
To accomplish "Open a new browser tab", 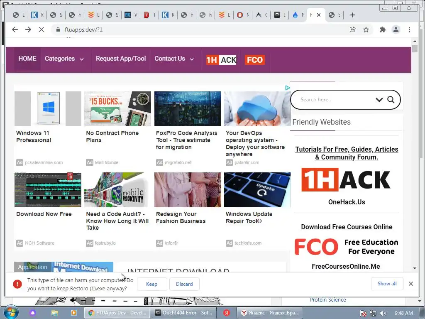I will point(352,15).
